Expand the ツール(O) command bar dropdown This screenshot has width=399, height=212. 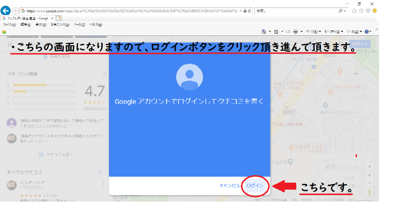(x=353, y=31)
